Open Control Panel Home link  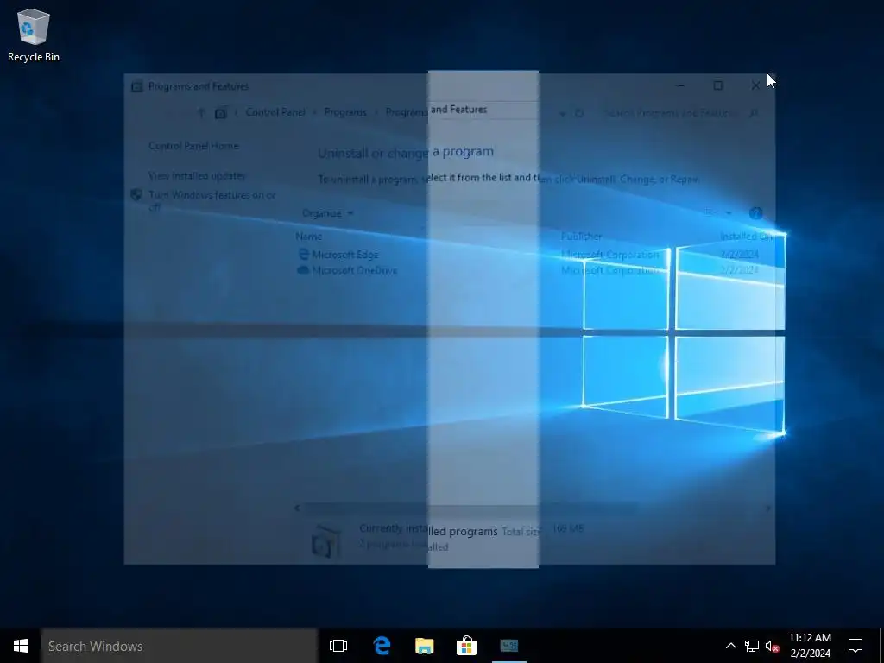193,146
